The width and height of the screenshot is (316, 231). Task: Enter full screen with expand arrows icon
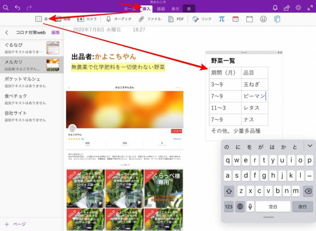(x=310, y=8)
